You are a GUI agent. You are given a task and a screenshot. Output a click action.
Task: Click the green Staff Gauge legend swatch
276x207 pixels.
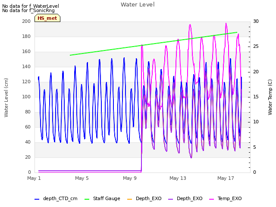87,199
